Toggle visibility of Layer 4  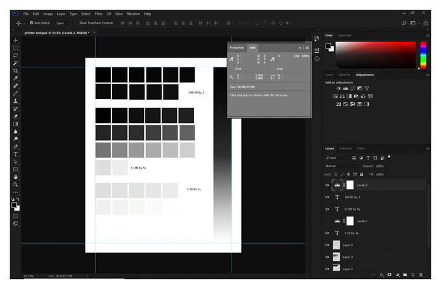click(x=327, y=245)
